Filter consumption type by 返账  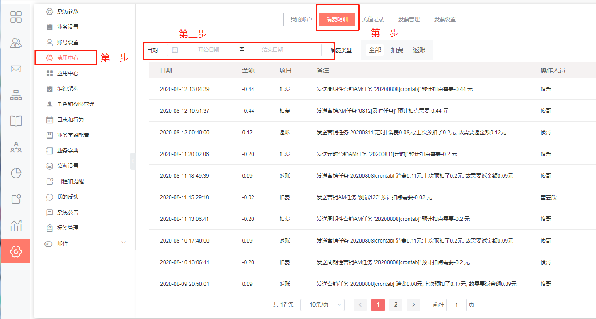(419, 50)
